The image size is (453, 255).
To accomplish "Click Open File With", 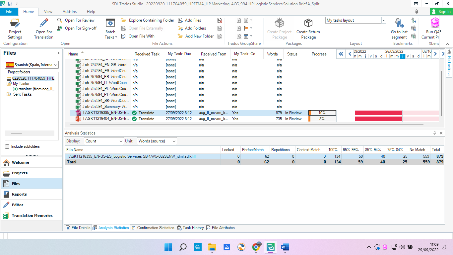I will (138, 36).
